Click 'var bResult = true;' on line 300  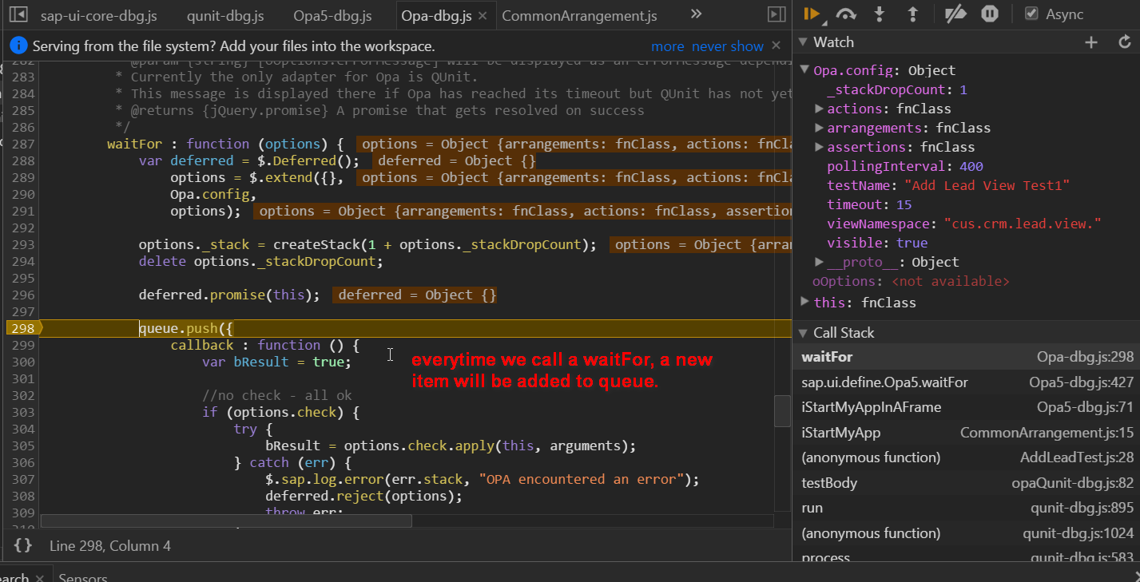pyautogui.click(x=276, y=362)
